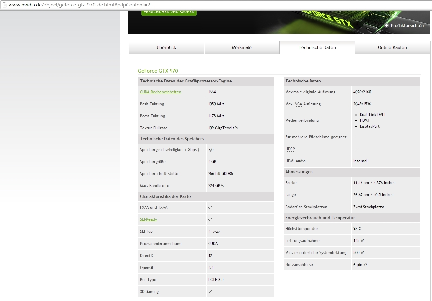Image resolution: width=432 pixels, height=301 pixels.
Task: Click the 109 GigaTexels/s value
Action: pyautogui.click(x=223, y=128)
